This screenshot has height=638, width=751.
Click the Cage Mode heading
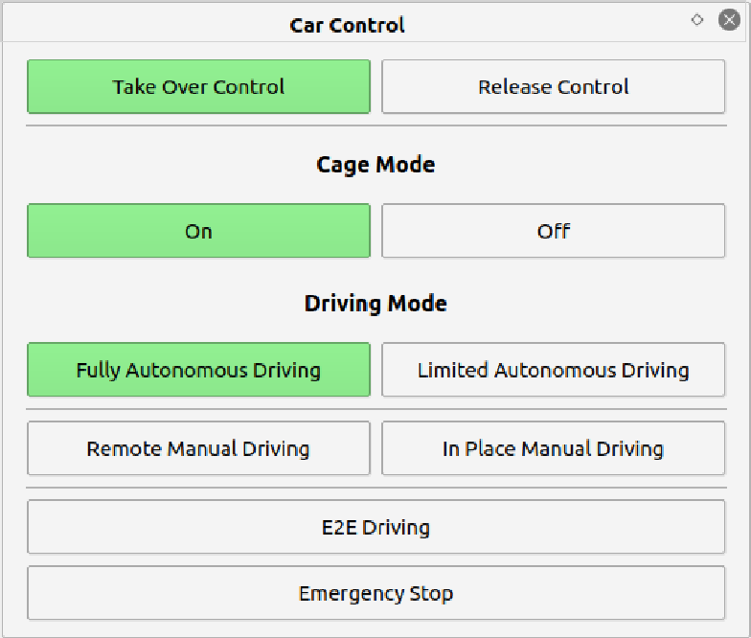375,165
